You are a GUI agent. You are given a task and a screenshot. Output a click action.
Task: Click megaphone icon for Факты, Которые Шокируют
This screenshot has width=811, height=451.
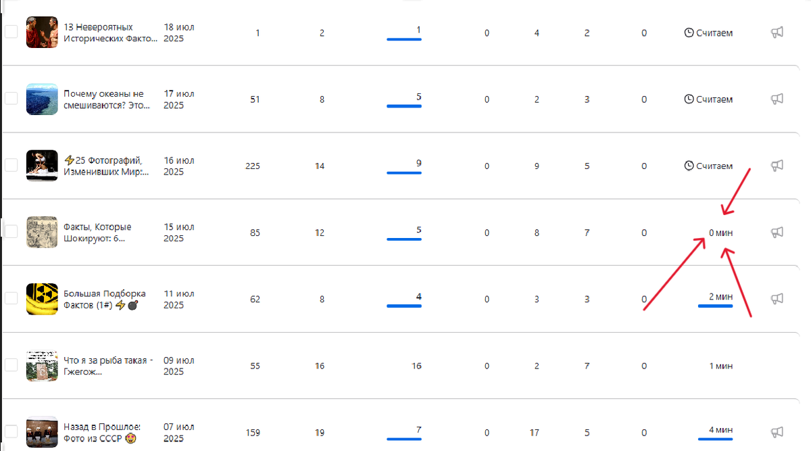click(x=777, y=232)
